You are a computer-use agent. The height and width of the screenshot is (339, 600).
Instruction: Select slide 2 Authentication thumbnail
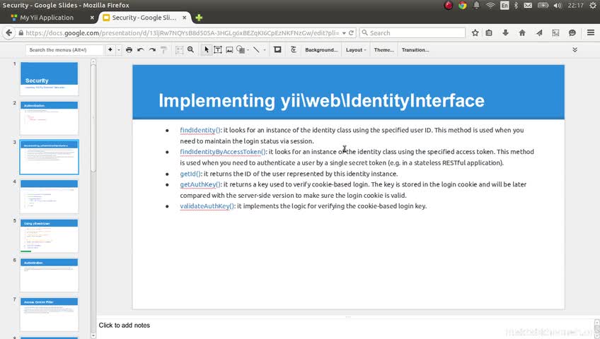click(49, 118)
